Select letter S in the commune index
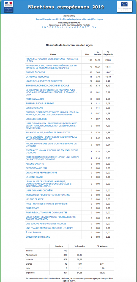This screenshot has height=282, width=137. coord(85,27)
